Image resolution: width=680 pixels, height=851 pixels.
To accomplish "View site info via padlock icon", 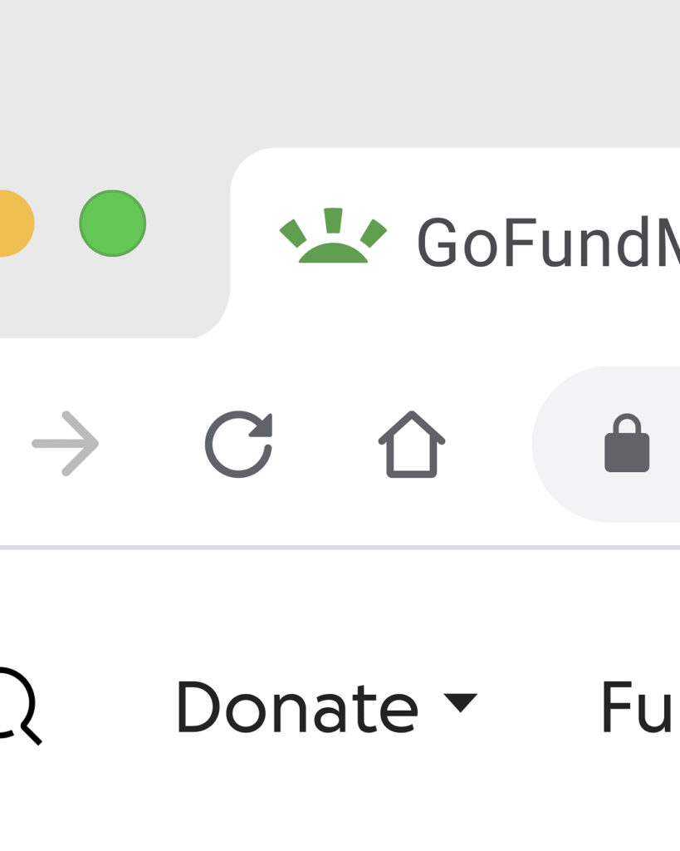I will point(627,444).
